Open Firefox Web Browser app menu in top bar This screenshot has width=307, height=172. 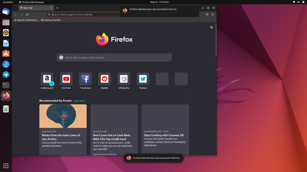click(x=32, y=2)
